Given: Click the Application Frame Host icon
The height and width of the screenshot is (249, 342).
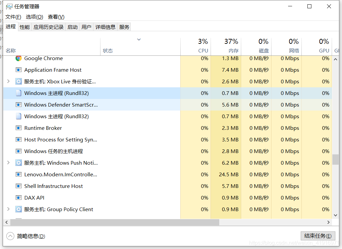Looking at the screenshot, I should [x=19, y=70].
